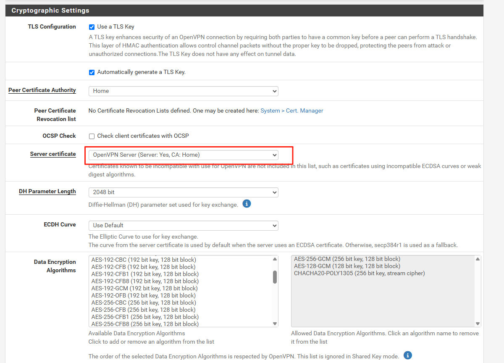Show info for Data Encryption Algorithms order
This screenshot has height=363, width=504.
pyautogui.click(x=407, y=355)
